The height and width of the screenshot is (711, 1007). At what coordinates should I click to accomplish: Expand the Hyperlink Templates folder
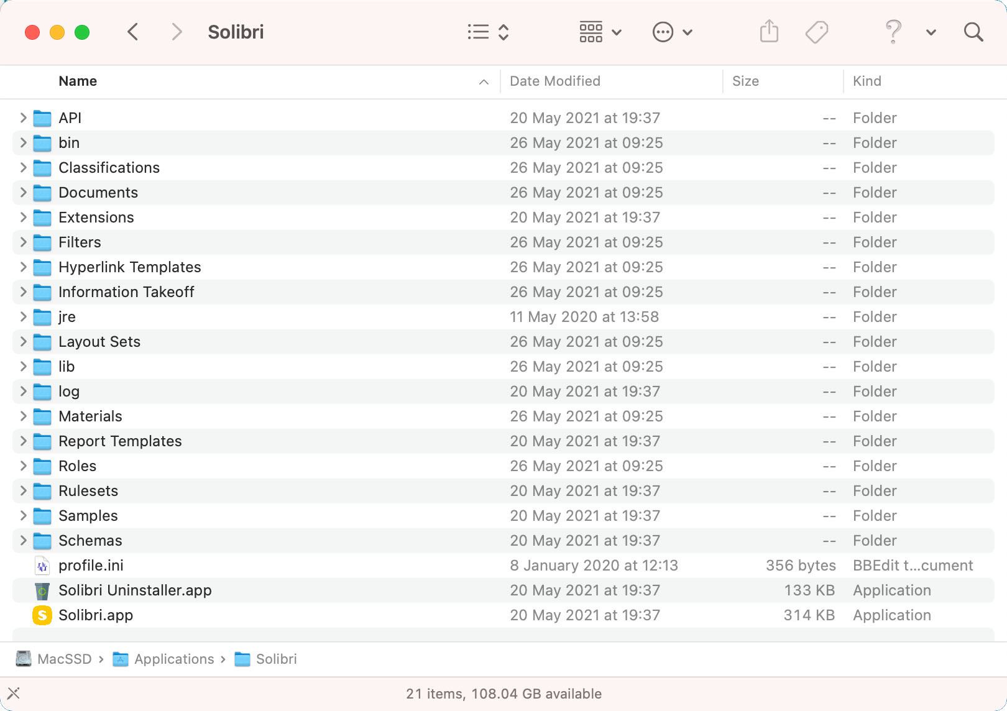click(23, 267)
